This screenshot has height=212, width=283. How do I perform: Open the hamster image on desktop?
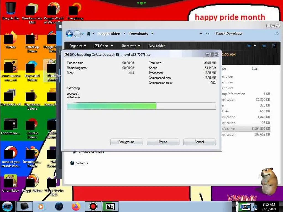(x=270, y=181)
